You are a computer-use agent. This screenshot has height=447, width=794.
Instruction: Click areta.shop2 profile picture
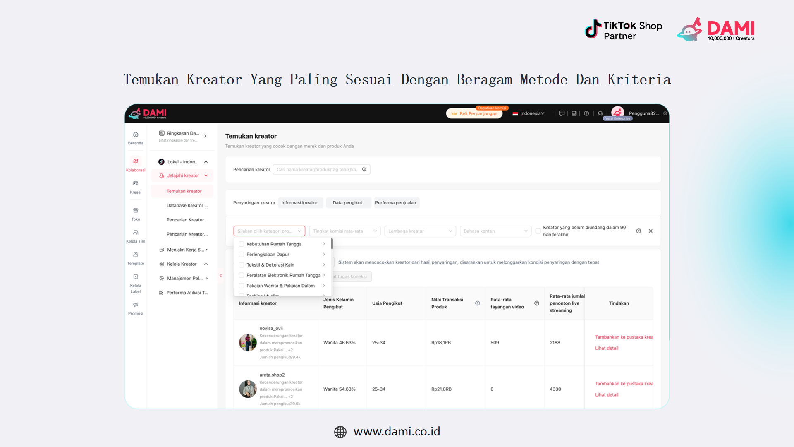click(248, 389)
